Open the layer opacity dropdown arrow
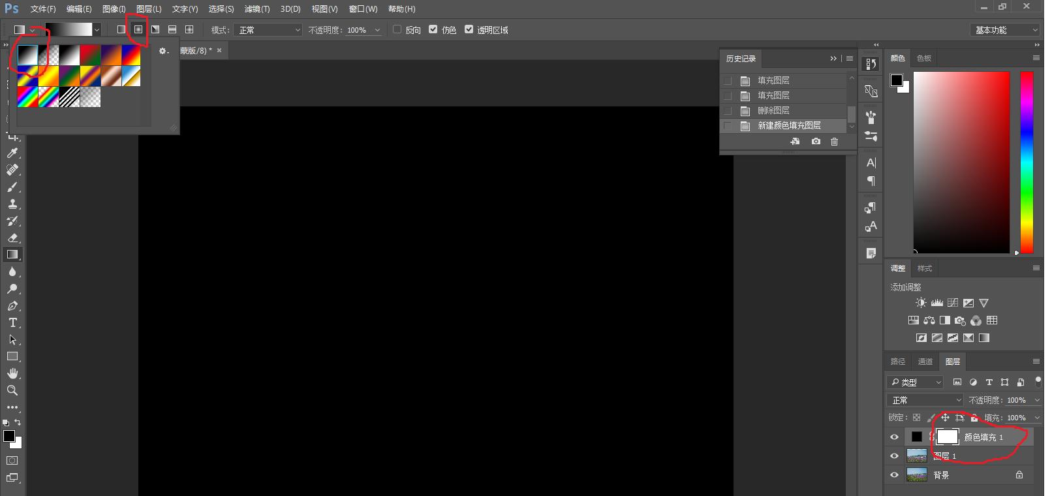The height and width of the screenshot is (496, 1052). (x=1037, y=400)
